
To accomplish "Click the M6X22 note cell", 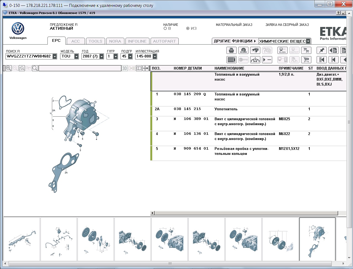I will (284, 134).
